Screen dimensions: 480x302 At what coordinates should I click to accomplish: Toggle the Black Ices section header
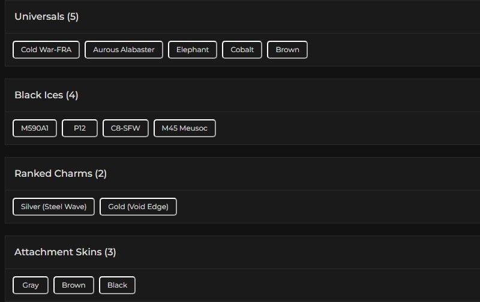pos(39,95)
